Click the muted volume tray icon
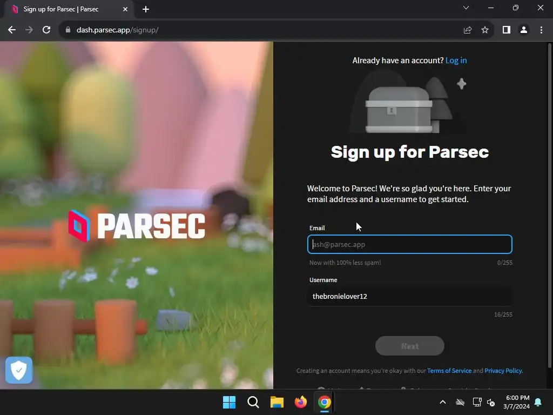 [491, 402]
